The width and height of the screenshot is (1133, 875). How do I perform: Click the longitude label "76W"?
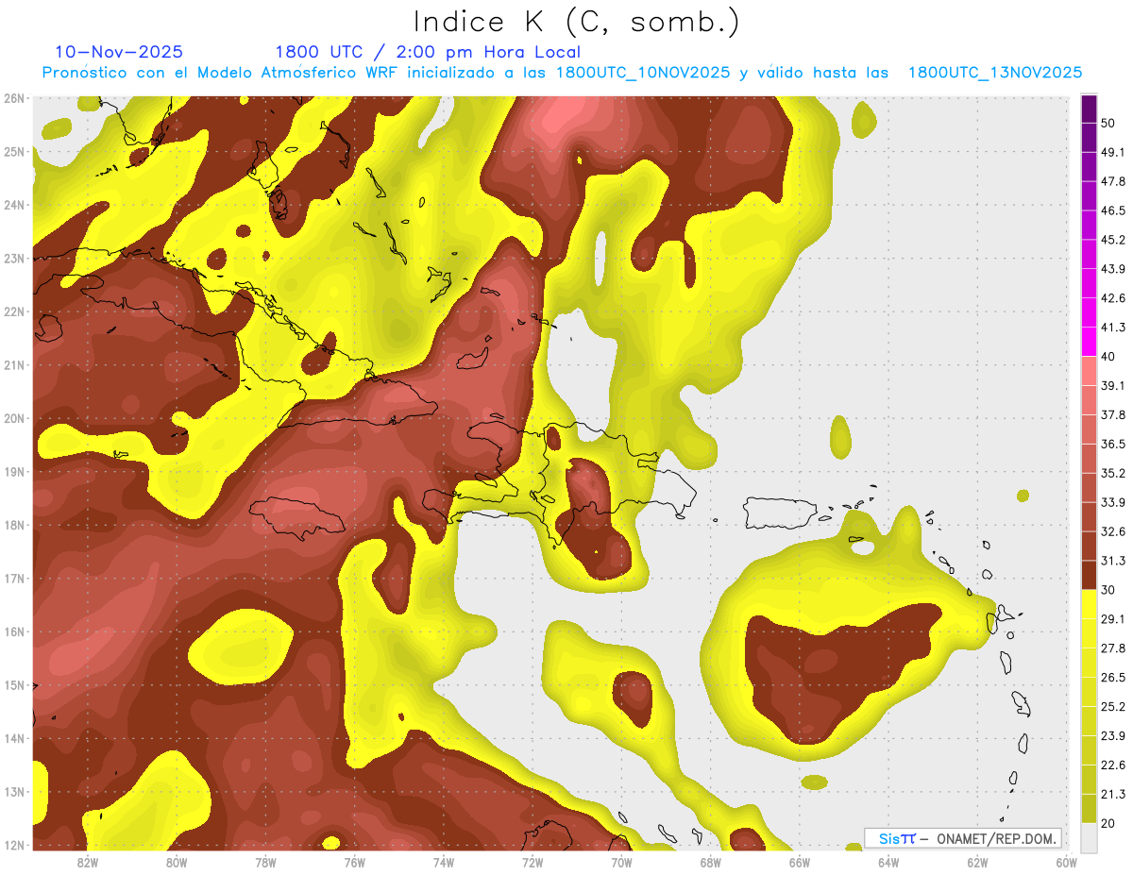354,862
